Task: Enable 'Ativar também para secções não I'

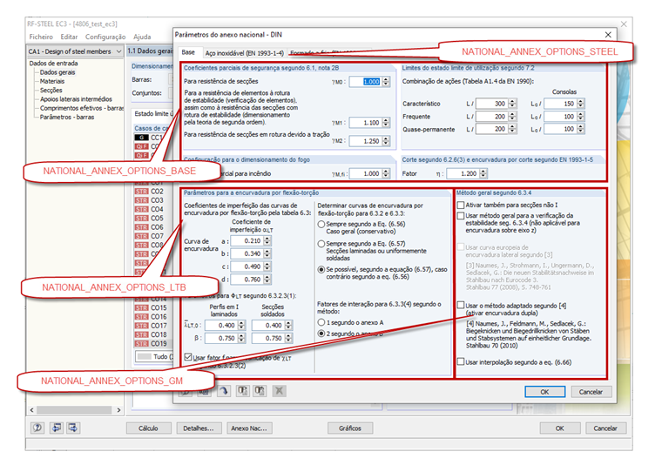Action: tap(461, 206)
